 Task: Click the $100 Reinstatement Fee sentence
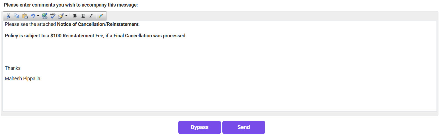[x=96, y=36]
